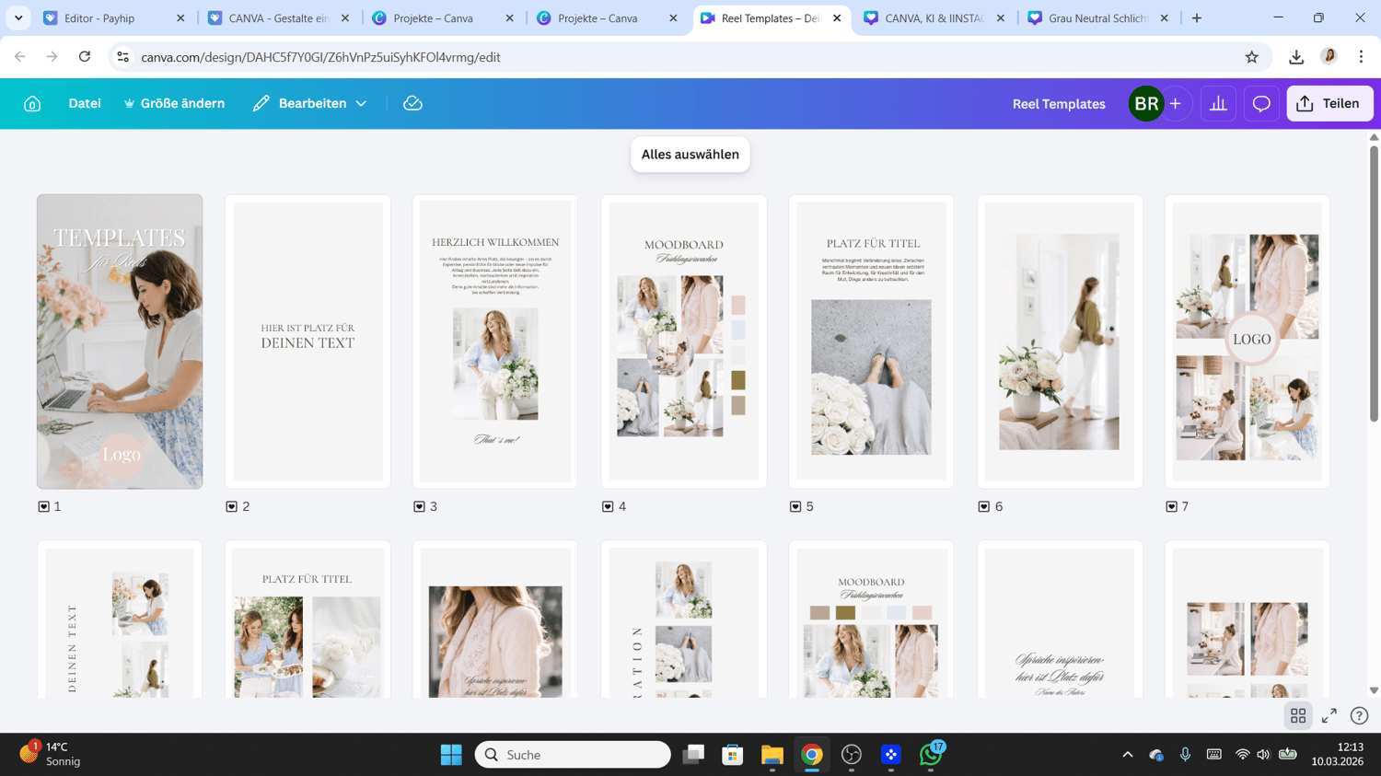Open the Wi-Fi network tray icon

pos(1242,755)
